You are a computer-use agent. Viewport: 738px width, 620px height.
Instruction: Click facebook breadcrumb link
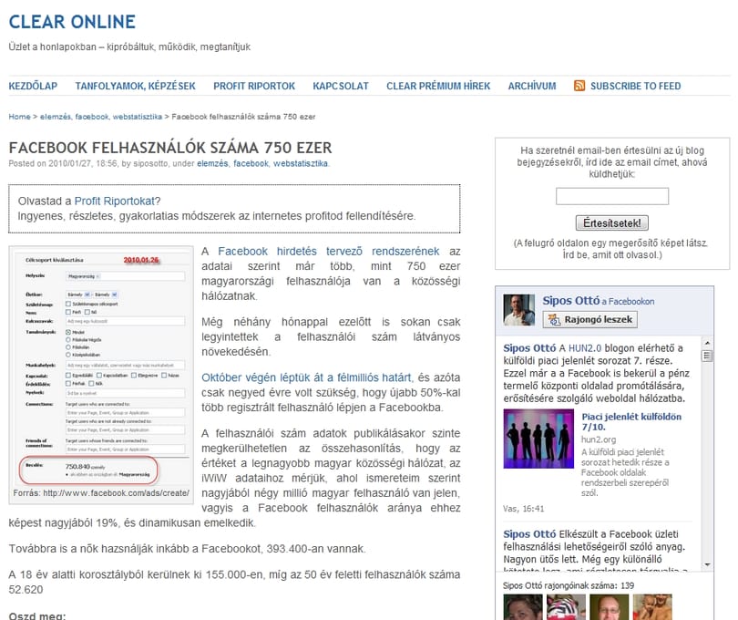92,117
